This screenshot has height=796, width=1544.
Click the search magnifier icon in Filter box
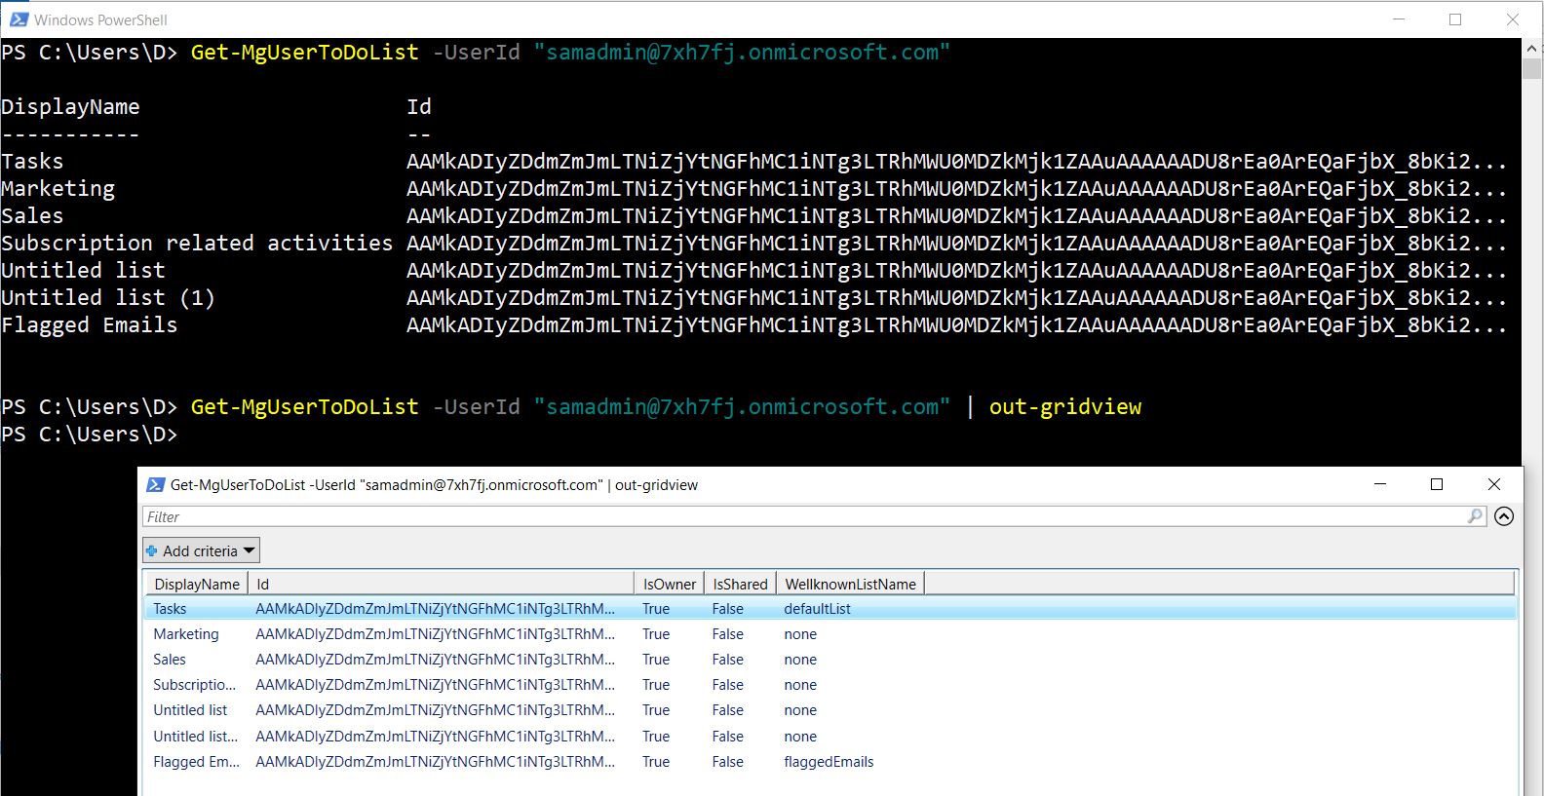coord(1476,516)
